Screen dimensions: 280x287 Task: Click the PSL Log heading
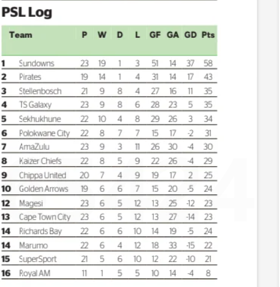pyautogui.click(x=26, y=13)
